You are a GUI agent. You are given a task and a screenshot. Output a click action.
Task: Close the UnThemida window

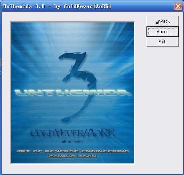(x=178, y=6)
